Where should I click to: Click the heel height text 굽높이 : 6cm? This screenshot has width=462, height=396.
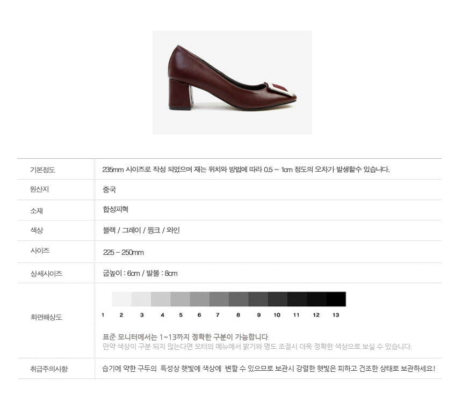(x=121, y=273)
